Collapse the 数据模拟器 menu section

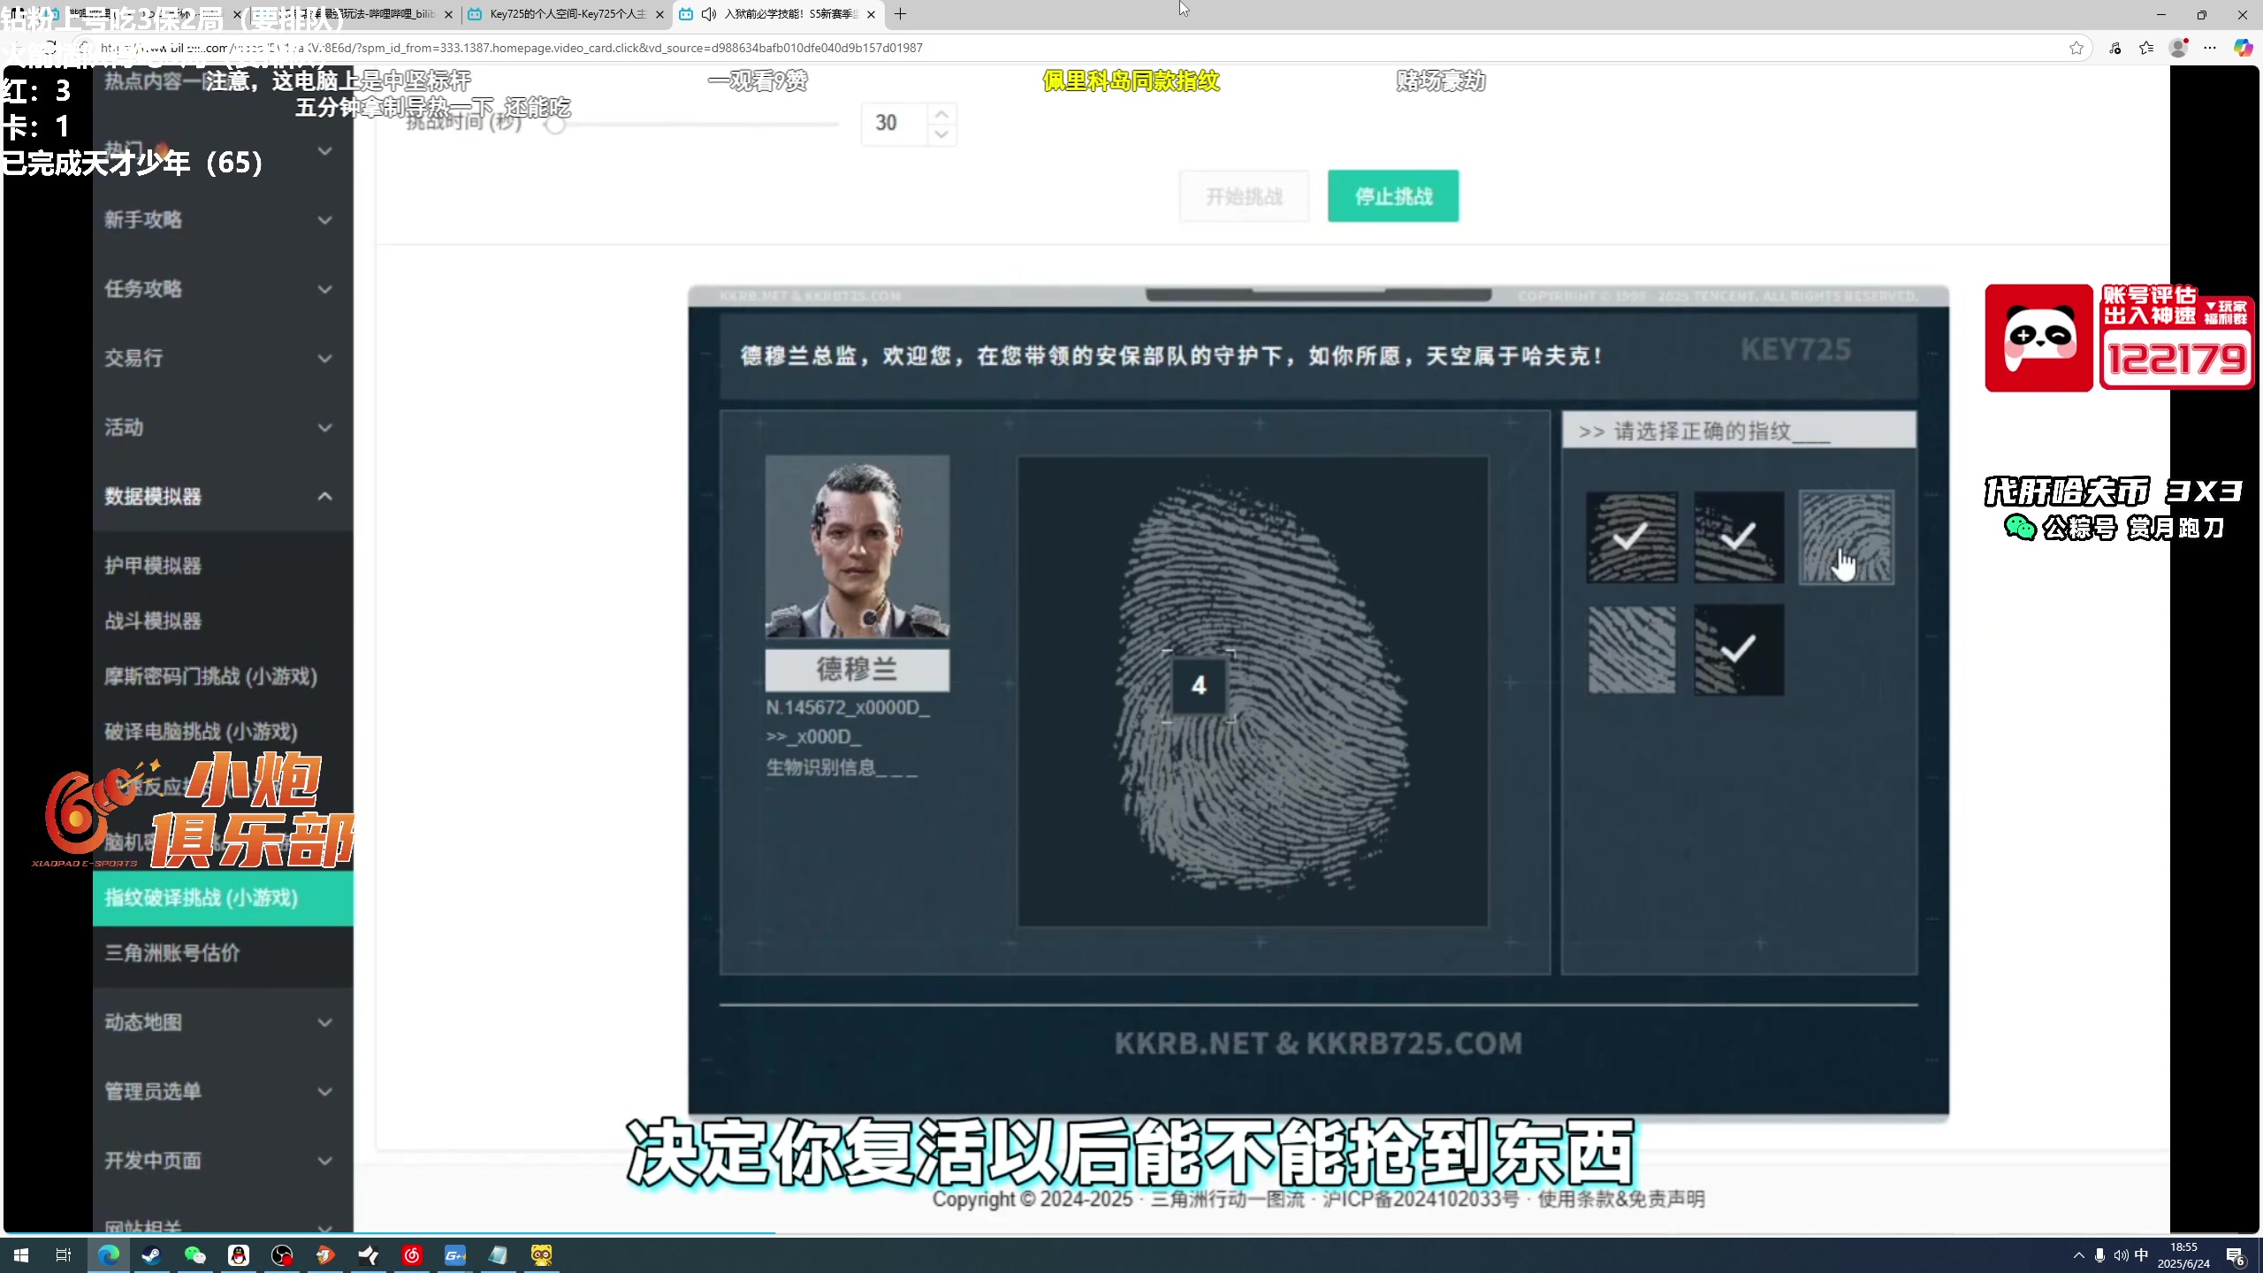(218, 497)
